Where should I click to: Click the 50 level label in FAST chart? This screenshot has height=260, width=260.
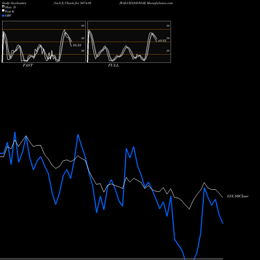tap(83, 38)
